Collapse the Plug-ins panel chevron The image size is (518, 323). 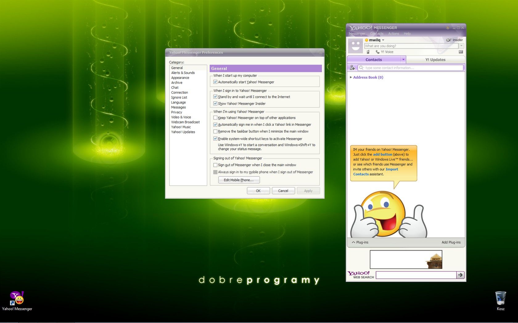(353, 242)
